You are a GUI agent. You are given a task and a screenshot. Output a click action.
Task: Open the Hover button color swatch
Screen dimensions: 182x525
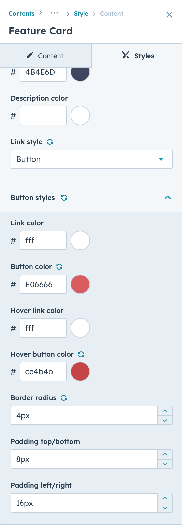80,371
